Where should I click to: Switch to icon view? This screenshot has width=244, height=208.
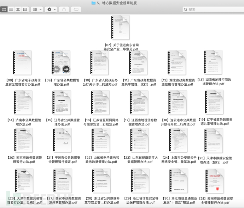pyautogui.click(x=4, y=10)
